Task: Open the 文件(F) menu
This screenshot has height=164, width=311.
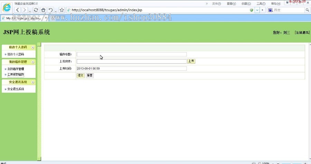Action: (x=216, y=3)
